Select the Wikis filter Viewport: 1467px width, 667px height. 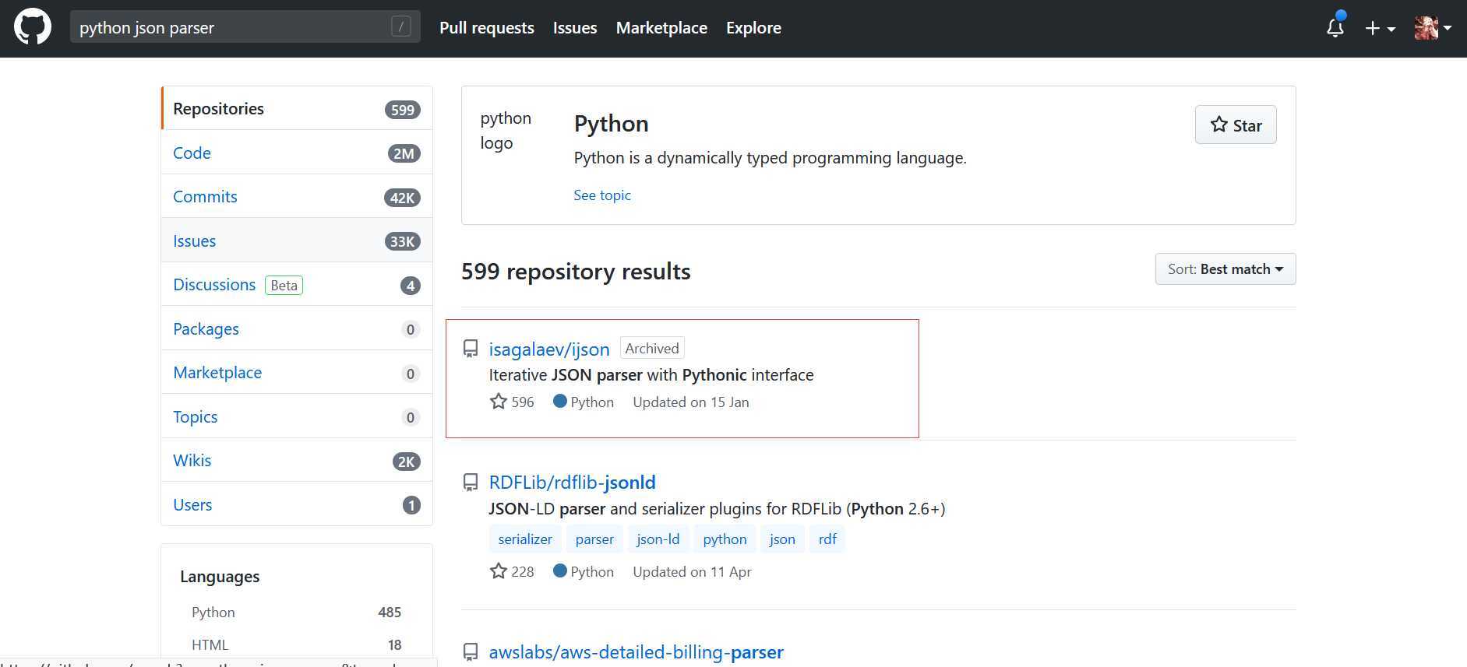tap(297, 461)
